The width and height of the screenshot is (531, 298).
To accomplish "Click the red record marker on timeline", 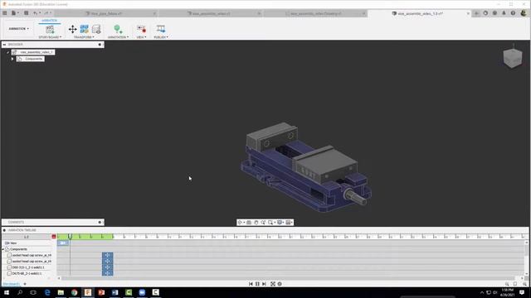I will click(x=54, y=237).
